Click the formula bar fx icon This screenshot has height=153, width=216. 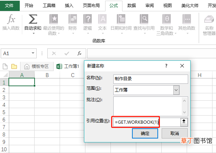coord(79,53)
